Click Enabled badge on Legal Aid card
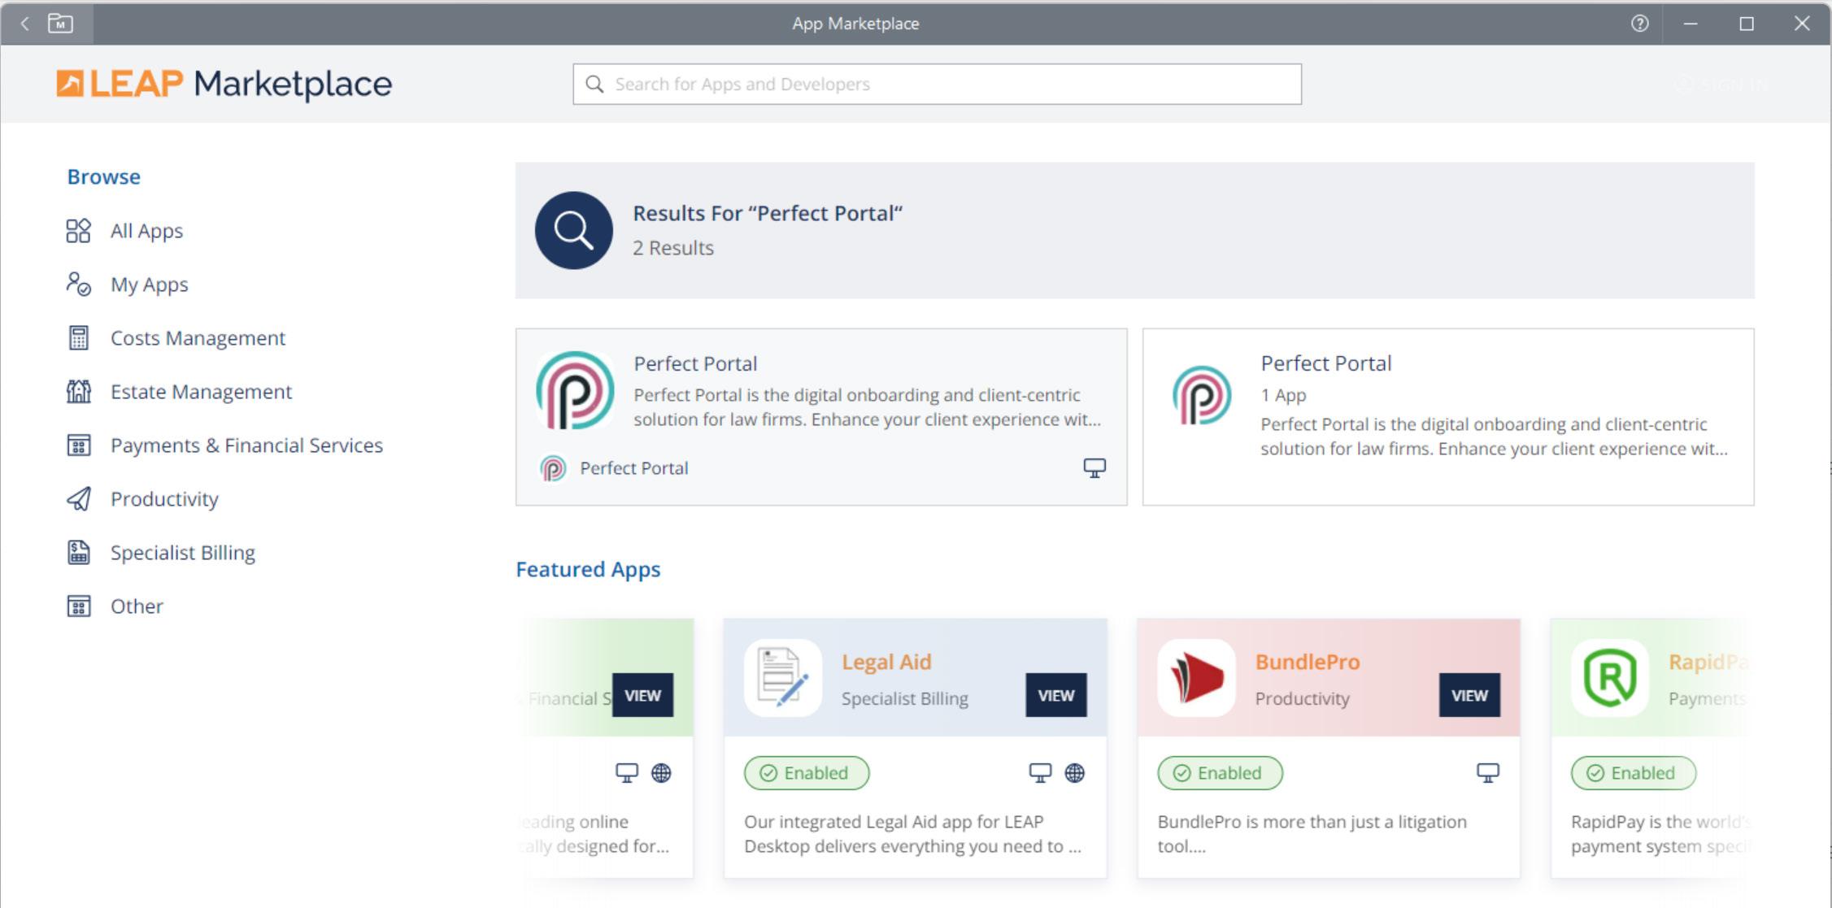Image resolution: width=1832 pixels, height=908 pixels. click(807, 773)
